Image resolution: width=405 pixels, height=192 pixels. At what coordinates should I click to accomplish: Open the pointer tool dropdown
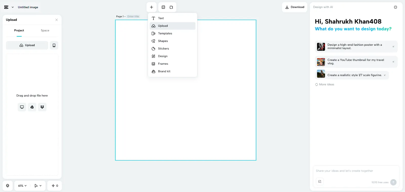point(38,186)
